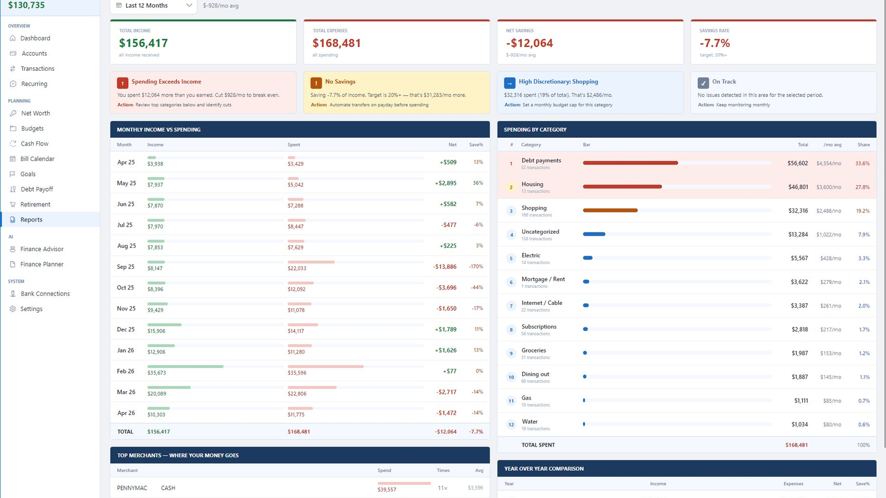Viewport: 886px width, 498px height.
Task: Click the Retirement icon in sidebar
Action: (x=13, y=204)
